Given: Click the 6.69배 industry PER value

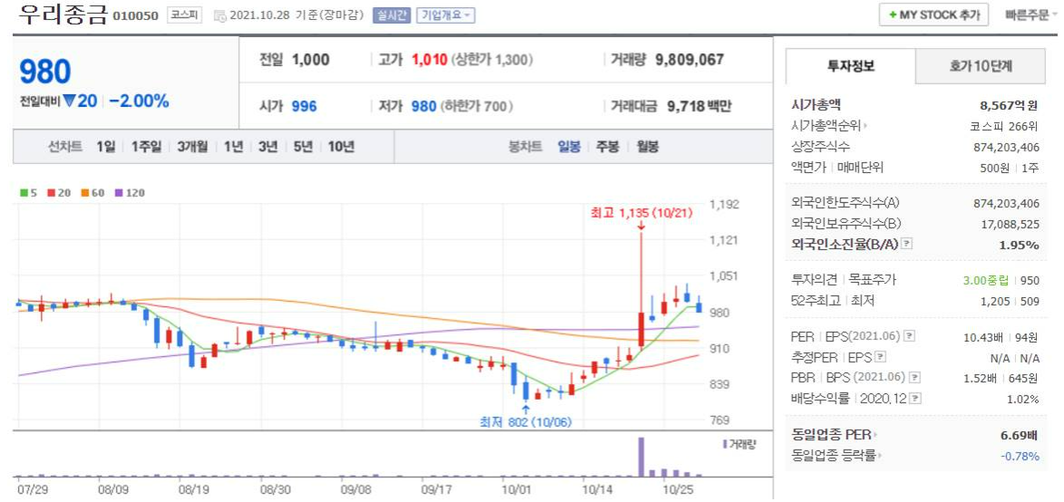Looking at the screenshot, I should (1020, 435).
